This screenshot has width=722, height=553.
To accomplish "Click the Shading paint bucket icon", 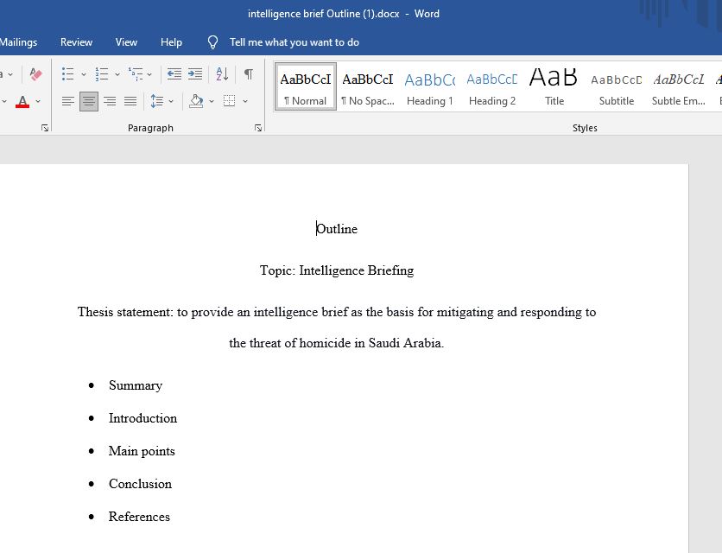I will [x=197, y=102].
